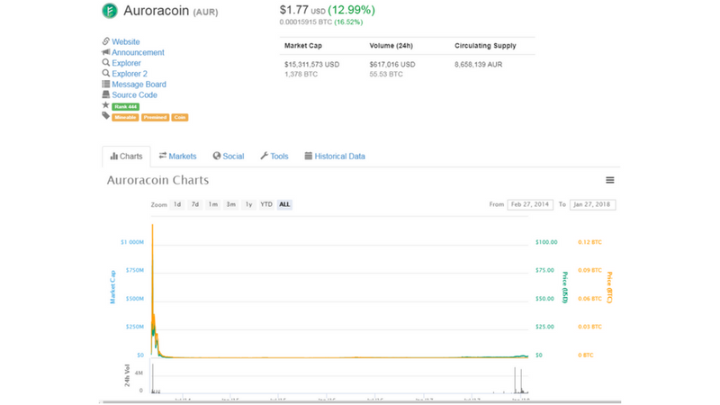Viewport: 720px width, 405px height.
Task: Open the chart hamburger menu icon
Action: pos(610,180)
